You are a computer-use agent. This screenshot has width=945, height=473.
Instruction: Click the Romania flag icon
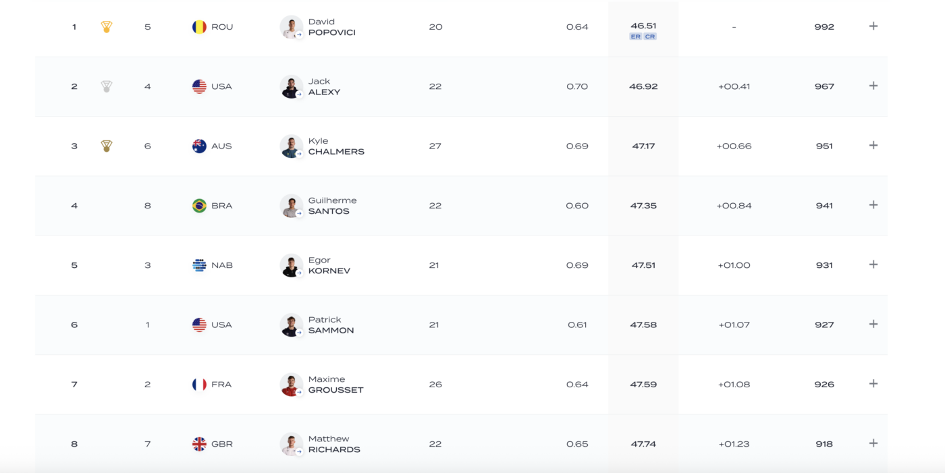(199, 27)
